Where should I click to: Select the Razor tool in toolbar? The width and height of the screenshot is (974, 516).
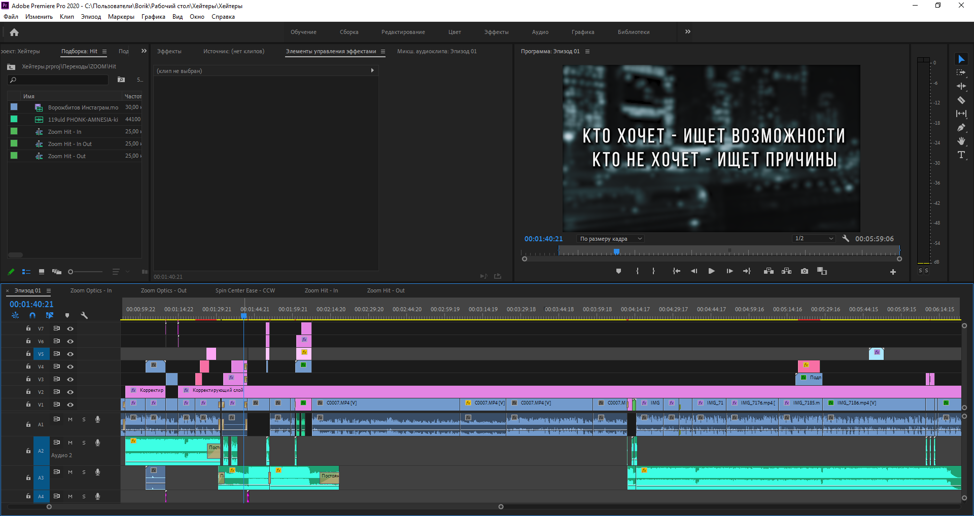click(x=961, y=100)
